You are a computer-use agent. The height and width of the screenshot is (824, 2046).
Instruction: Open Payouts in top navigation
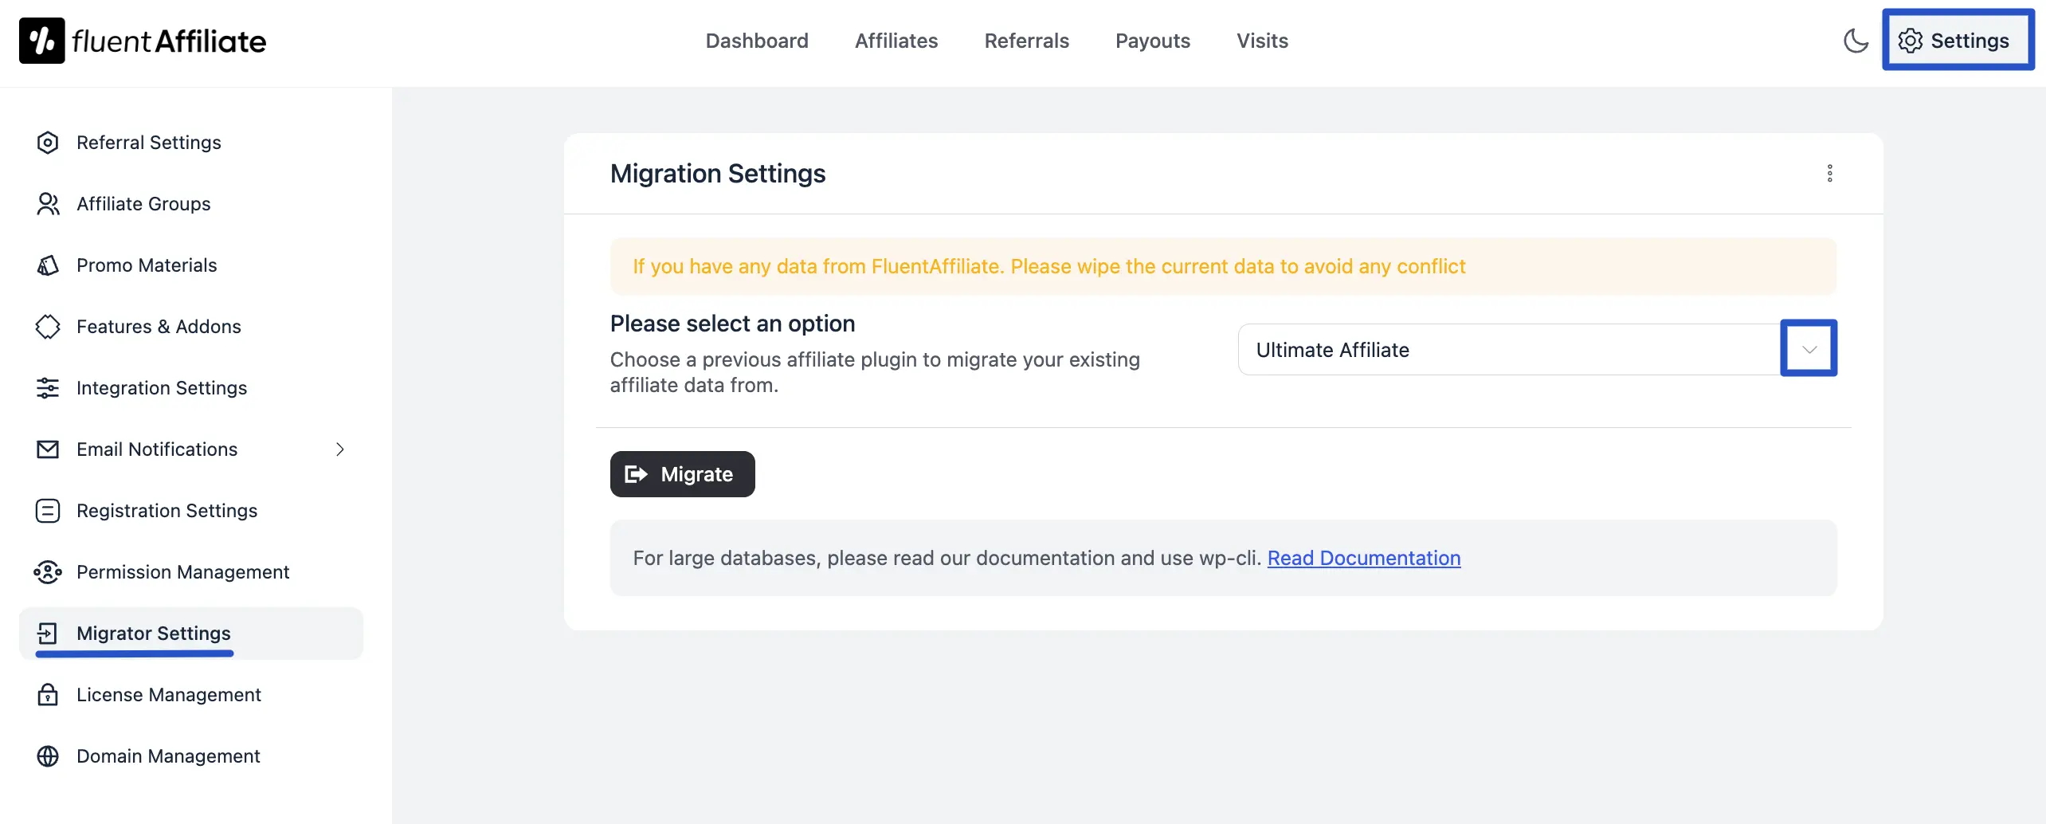tap(1152, 41)
